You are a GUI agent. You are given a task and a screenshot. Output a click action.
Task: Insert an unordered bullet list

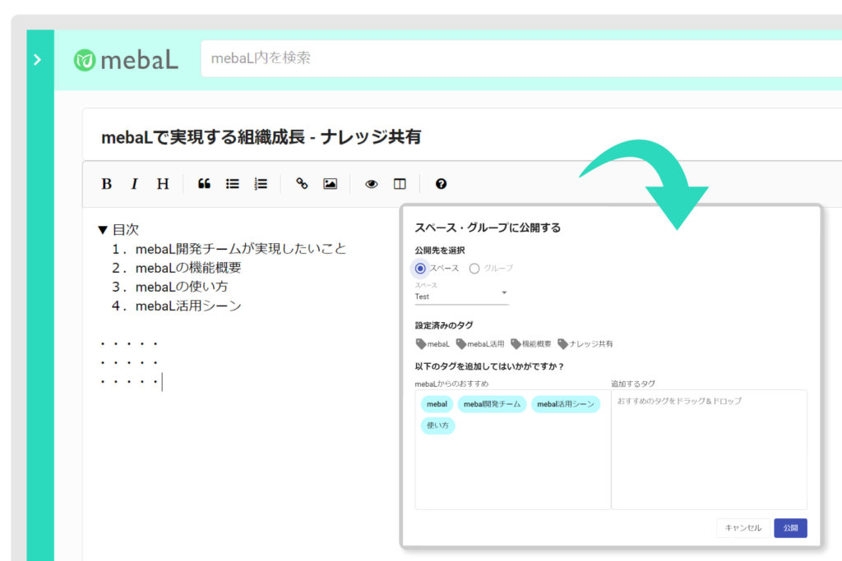(x=233, y=184)
